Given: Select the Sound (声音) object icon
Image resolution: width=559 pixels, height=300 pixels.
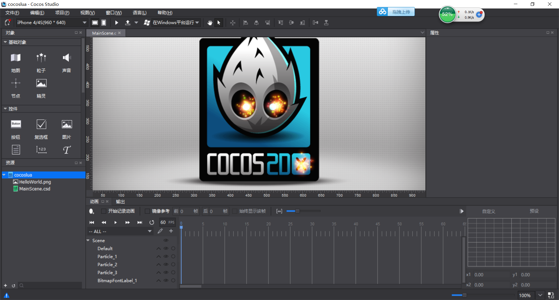Looking at the screenshot, I should pos(67,58).
